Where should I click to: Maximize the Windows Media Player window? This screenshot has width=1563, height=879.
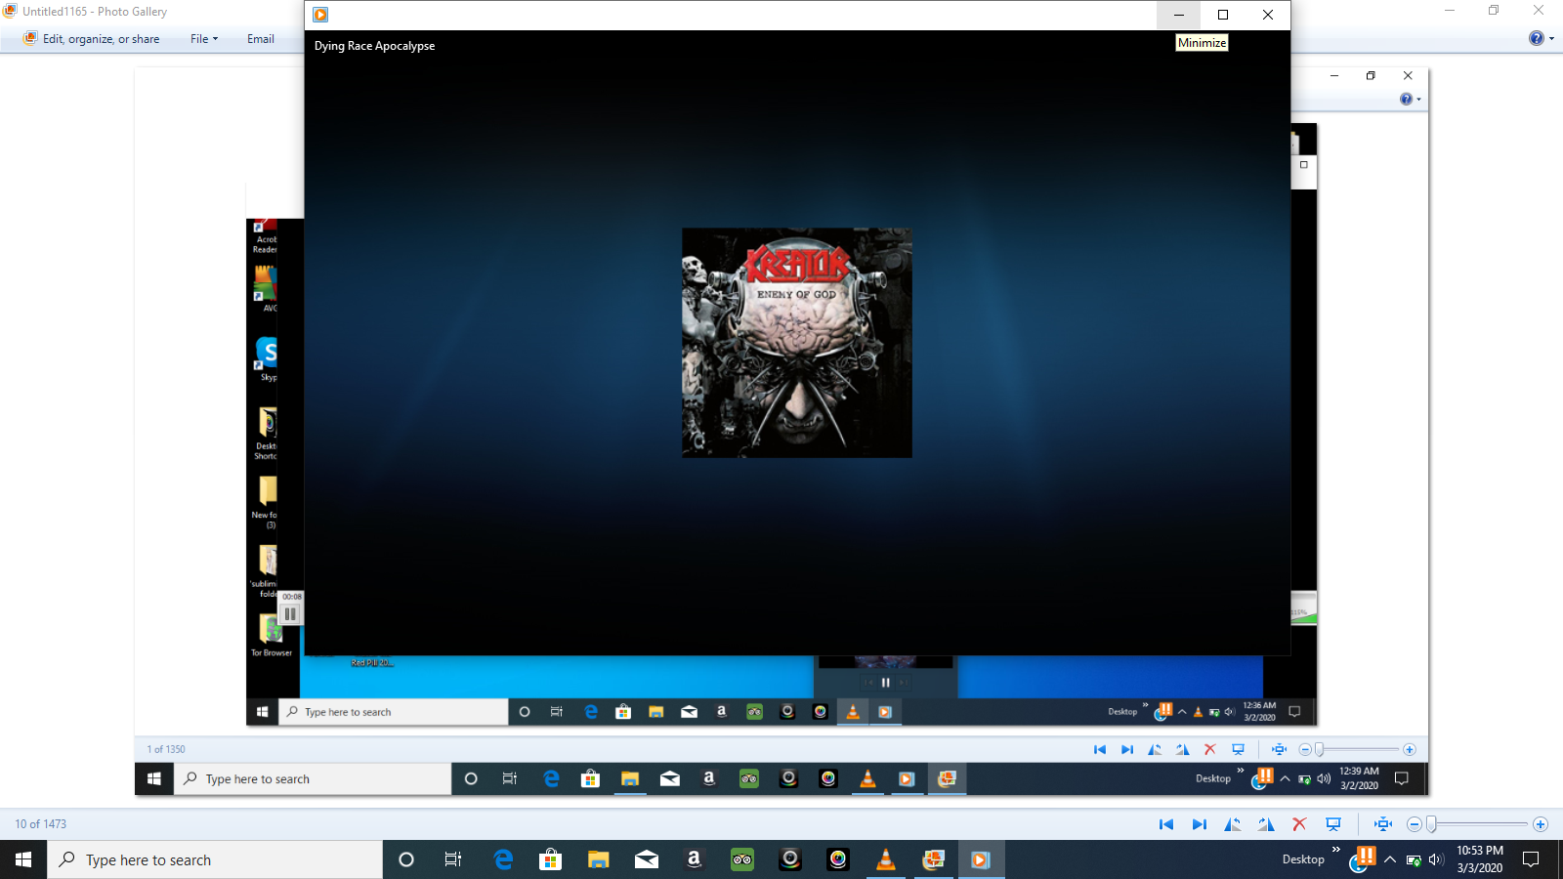pyautogui.click(x=1223, y=15)
